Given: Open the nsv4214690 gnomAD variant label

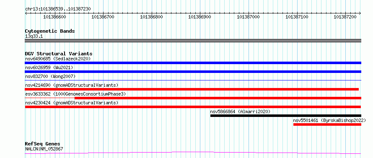Looking at the screenshot, I should [72, 85].
